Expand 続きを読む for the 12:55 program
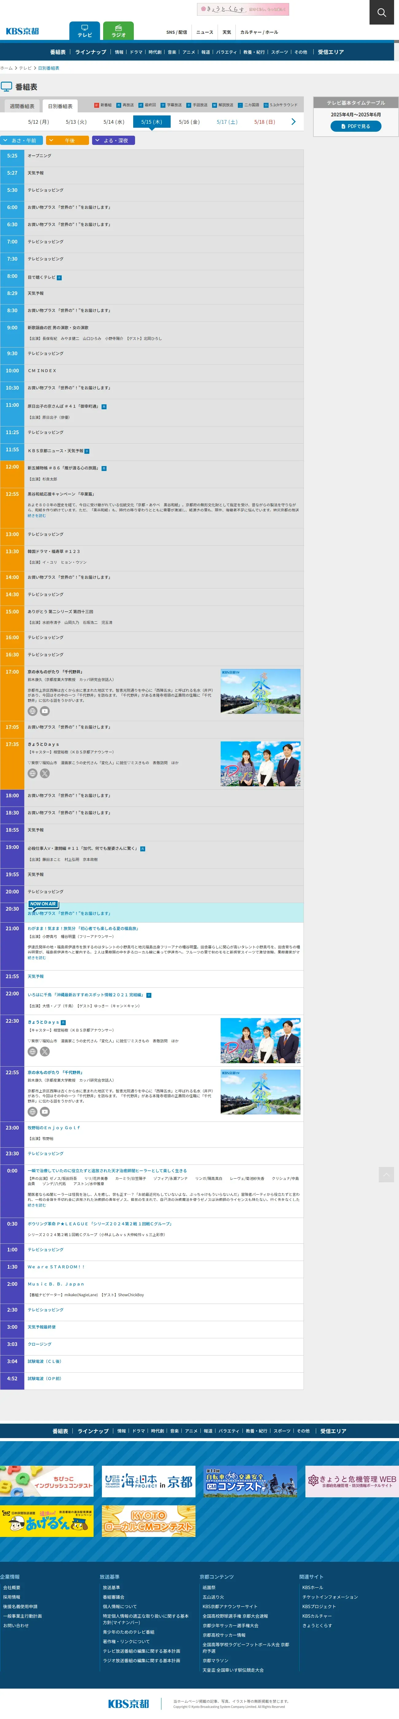The height and width of the screenshot is (1719, 399). tap(37, 516)
